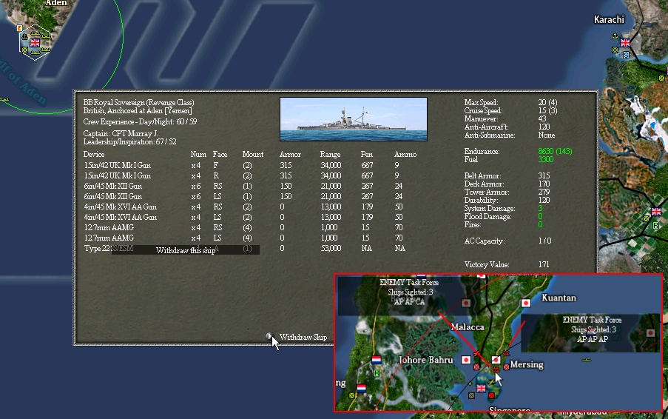
Task: Click the Dutch flag left of Johore Bahru
Action: coord(377,361)
